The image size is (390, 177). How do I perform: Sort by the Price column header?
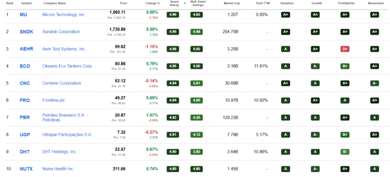124,3
